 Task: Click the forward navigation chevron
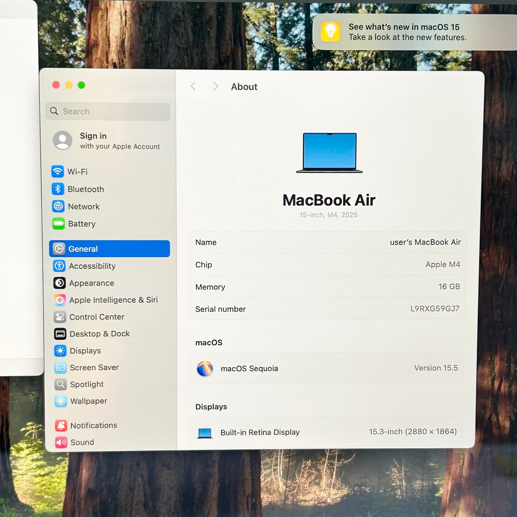[x=215, y=86]
